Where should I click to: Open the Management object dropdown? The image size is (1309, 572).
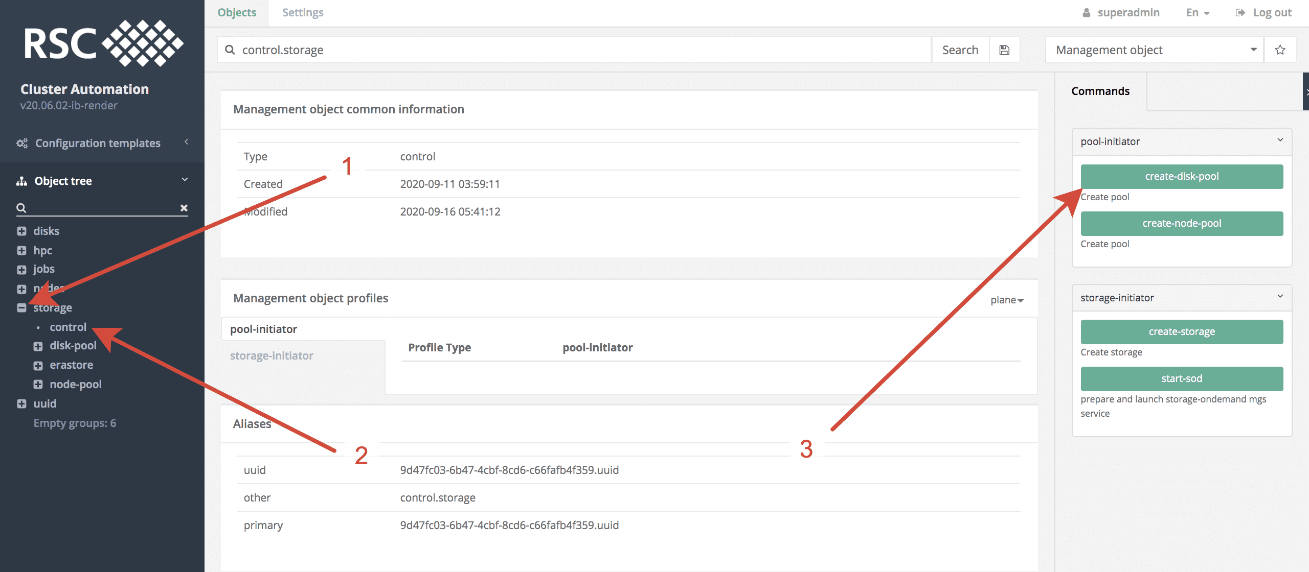(x=1154, y=50)
